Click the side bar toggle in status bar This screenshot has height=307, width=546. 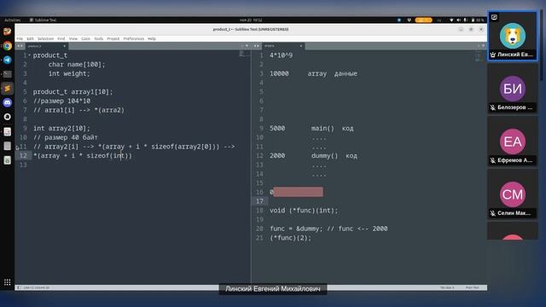(x=19, y=287)
